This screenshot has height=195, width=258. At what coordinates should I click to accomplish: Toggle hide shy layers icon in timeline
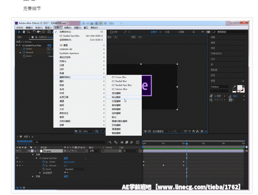(122, 142)
